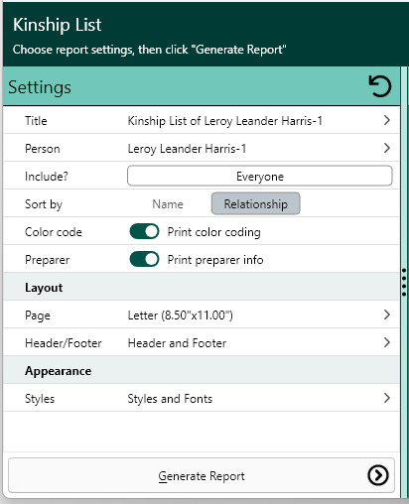Expand the Page row chevron

387,315
